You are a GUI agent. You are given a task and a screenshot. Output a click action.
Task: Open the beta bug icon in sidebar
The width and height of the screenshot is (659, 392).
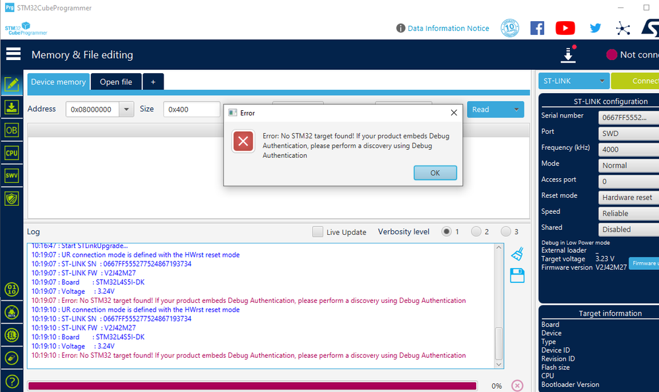(x=12, y=313)
